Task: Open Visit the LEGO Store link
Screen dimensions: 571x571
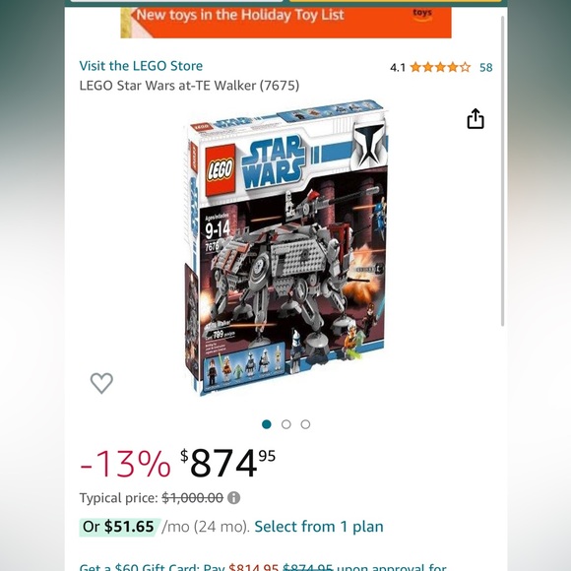Action: point(141,66)
